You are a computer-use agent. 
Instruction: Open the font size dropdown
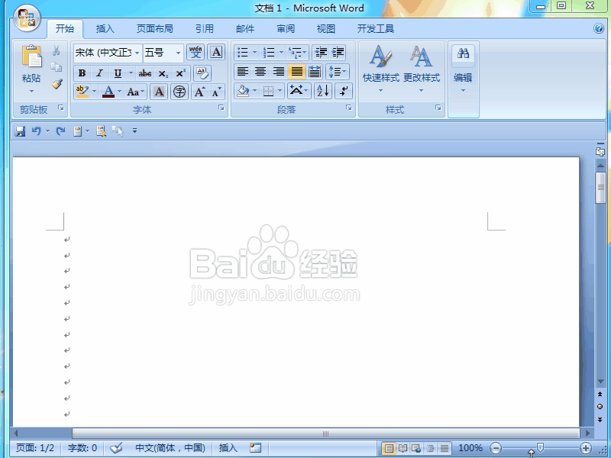176,52
